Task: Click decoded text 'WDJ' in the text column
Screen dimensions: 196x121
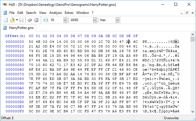Action: click(x=146, y=60)
